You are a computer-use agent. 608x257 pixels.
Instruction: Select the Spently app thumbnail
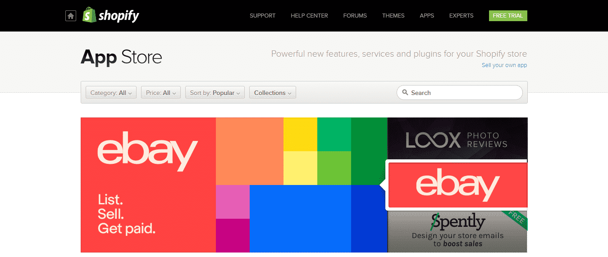[457, 231]
